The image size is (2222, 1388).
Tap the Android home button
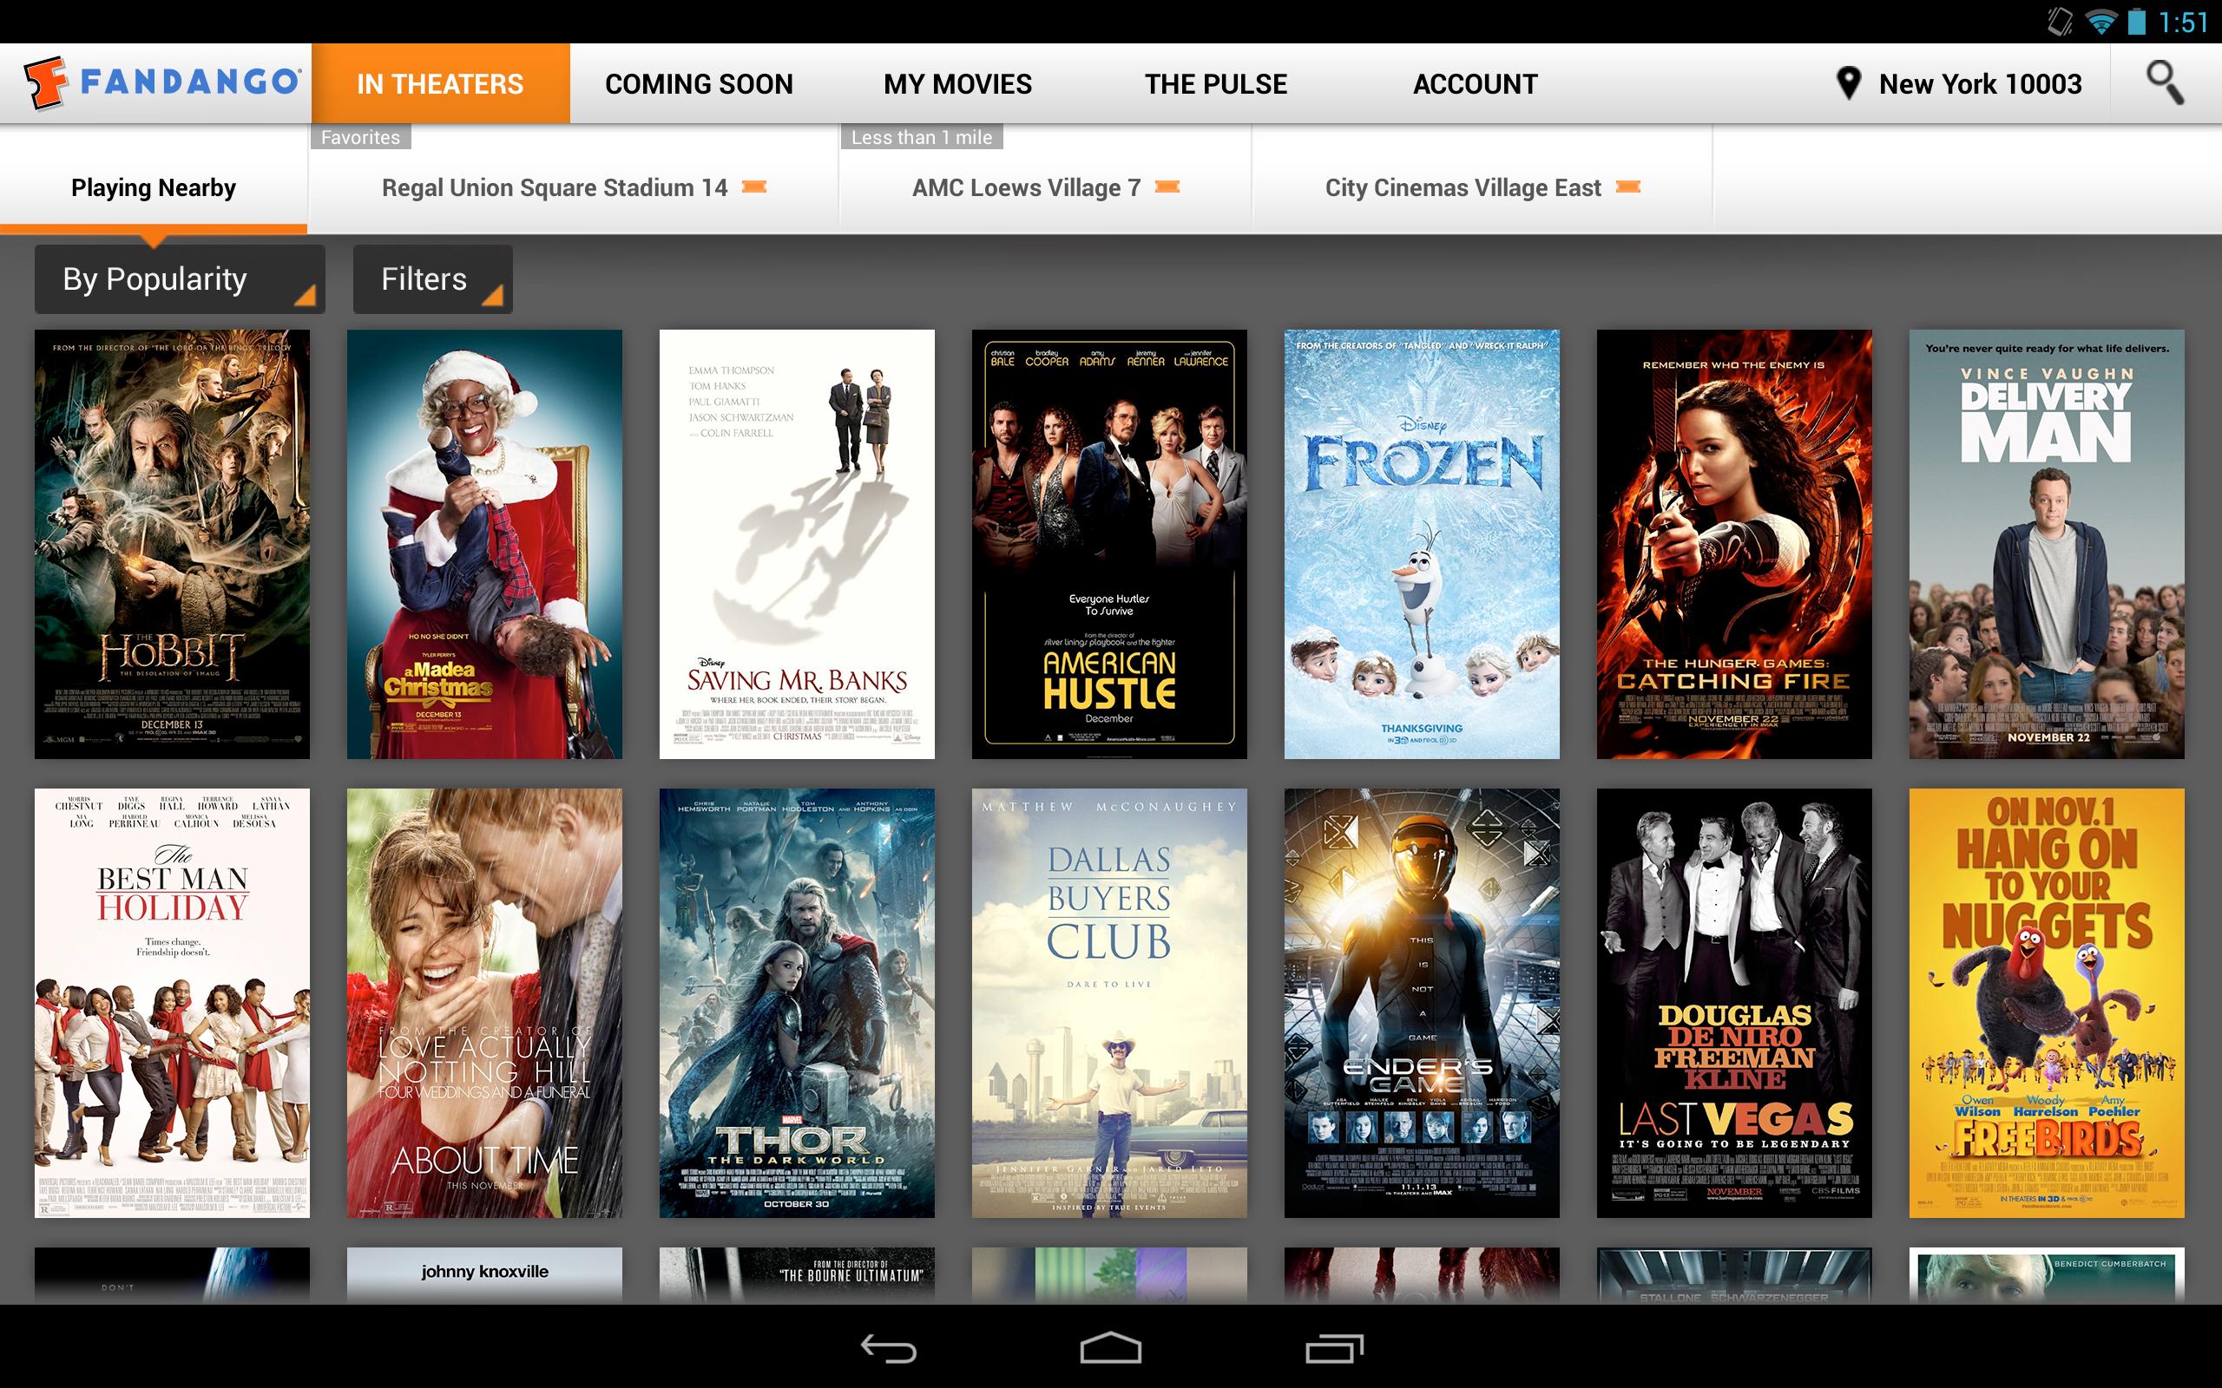pos(1110,1347)
